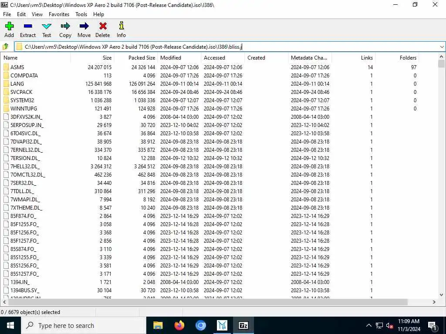This screenshot has width=446, height=334.
Task: Click the horizontal scrollbar thumb
Action: [x=208, y=302]
